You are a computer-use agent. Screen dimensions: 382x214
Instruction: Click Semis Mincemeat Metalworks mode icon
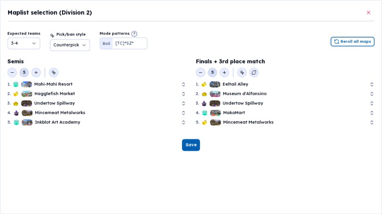(x=16, y=113)
